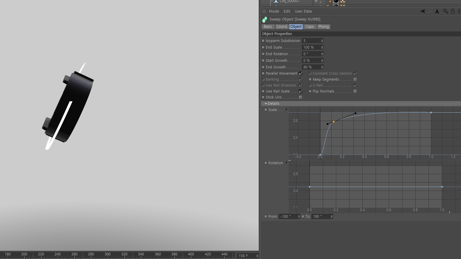Click animation dot beside To field
461x259 pixels.
303,216
